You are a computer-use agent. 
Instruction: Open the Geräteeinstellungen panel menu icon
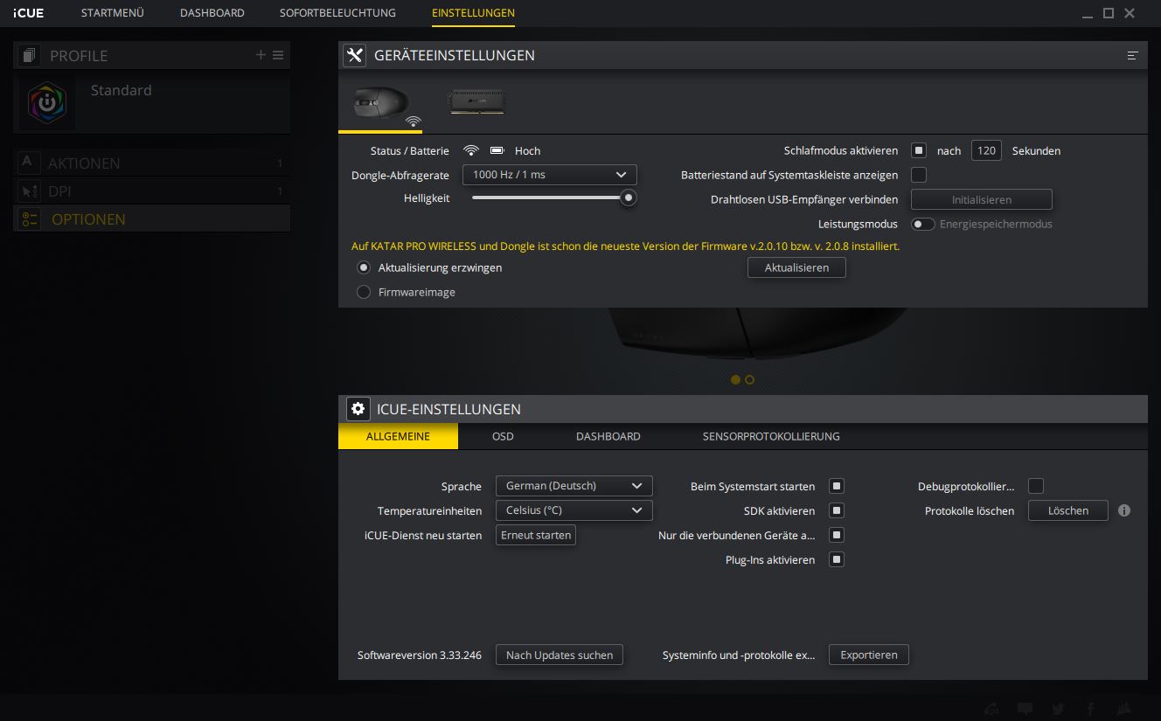click(x=1132, y=55)
